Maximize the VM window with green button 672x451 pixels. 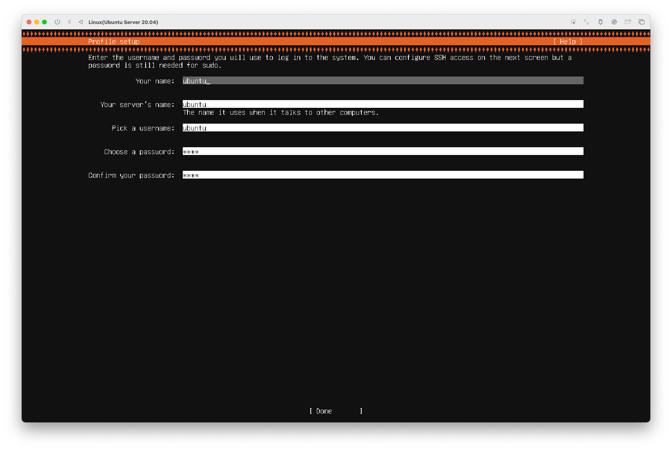tap(44, 22)
